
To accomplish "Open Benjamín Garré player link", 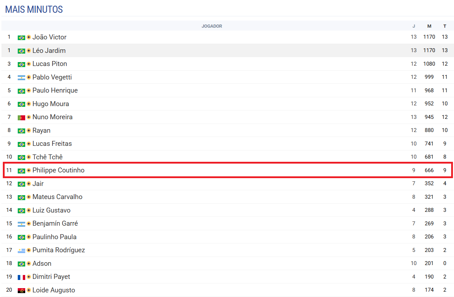I will pos(55,224).
